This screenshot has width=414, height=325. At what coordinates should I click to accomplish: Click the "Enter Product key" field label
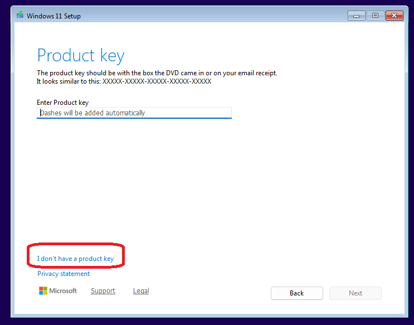62,103
